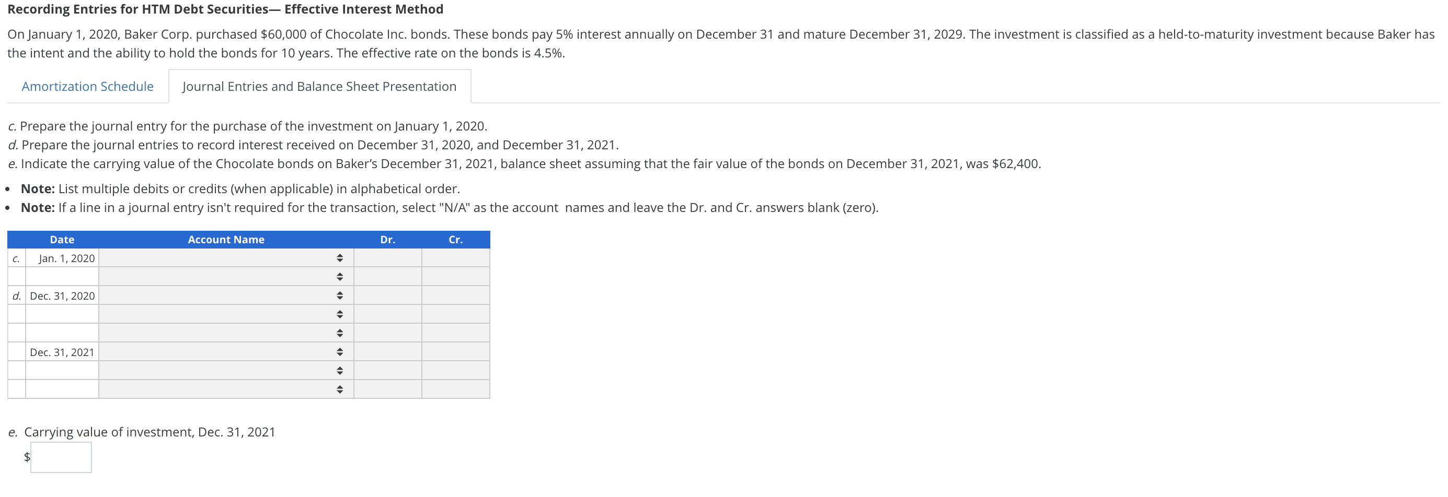The height and width of the screenshot is (497, 1448).
Task: Select the Date column header
Action: pos(62,239)
